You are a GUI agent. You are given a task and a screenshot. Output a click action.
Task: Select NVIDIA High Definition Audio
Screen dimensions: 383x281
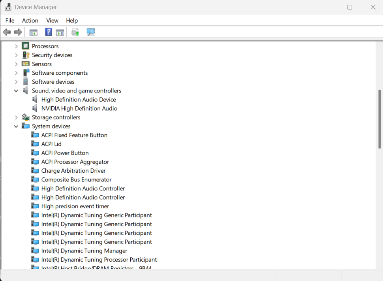point(79,108)
